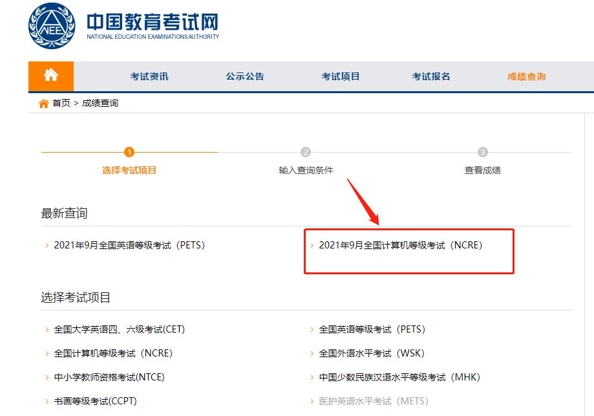The width and height of the screenshot is (594, 416).
Task: Click chevron beside 2021年9月全国英语等级考试
Action: click(x=47, y=245)
